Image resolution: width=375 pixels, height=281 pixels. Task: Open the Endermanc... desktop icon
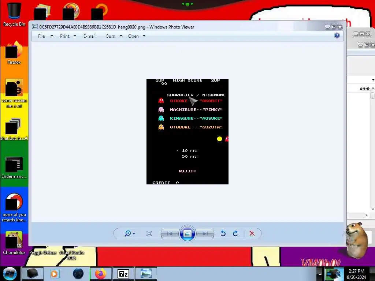tap(14, 167)
